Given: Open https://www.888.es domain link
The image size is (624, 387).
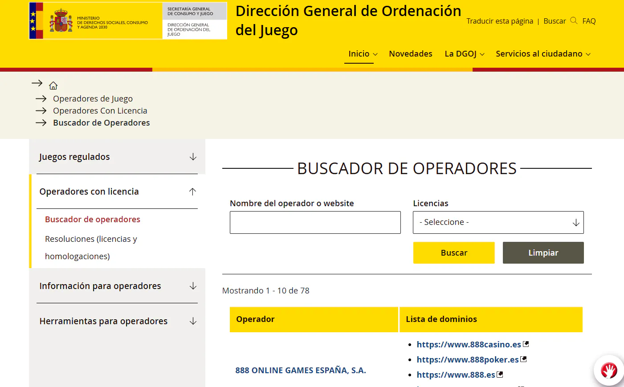Looking at the screenshot, I should click(x=456, y=375).
